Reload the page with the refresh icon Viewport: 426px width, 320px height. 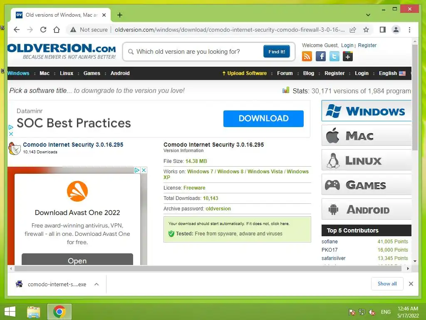click(43, 30)
